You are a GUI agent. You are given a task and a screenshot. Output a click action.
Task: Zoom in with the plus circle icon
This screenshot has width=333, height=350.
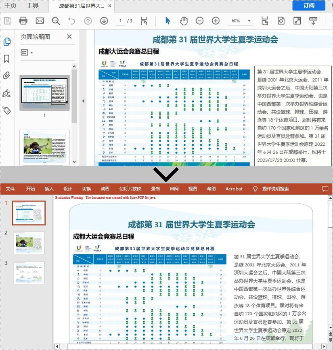pos(216,21)
